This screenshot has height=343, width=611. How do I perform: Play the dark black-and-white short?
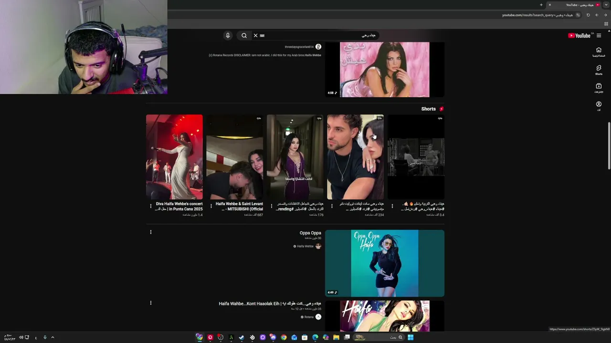[416, 157]
